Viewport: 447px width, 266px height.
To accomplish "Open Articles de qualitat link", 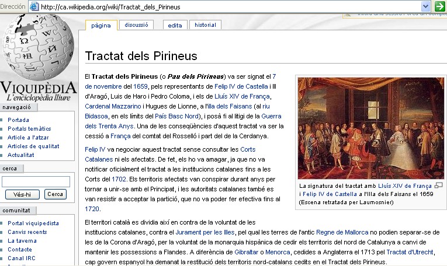I will point(33,146).
